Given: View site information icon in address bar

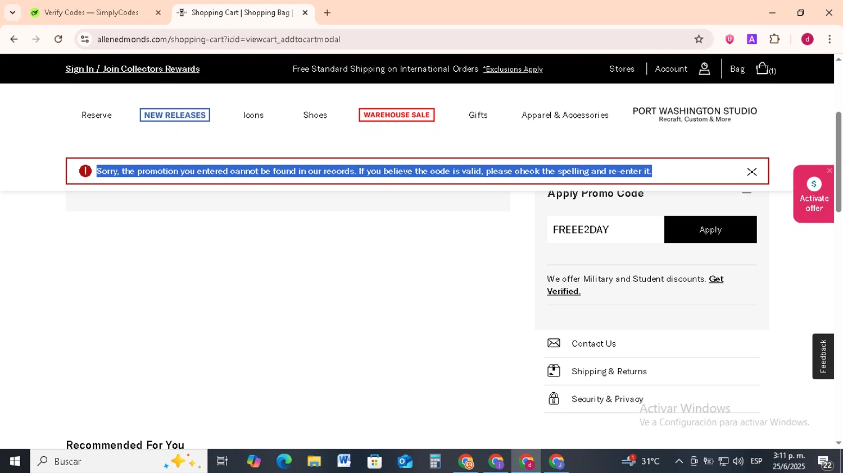Looking at the screenshot, I should click(85, 39).
